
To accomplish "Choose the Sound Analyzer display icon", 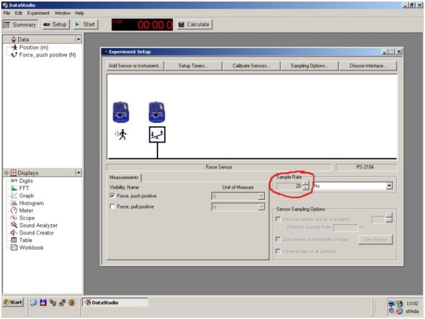I will [x=14, y=225].
